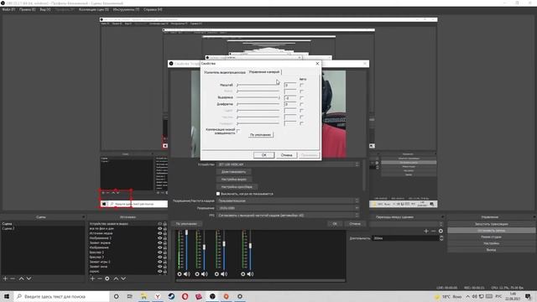The image size is (537, 302).
Task: Open FPS dropdown in properties
Action: click(289, 216)
